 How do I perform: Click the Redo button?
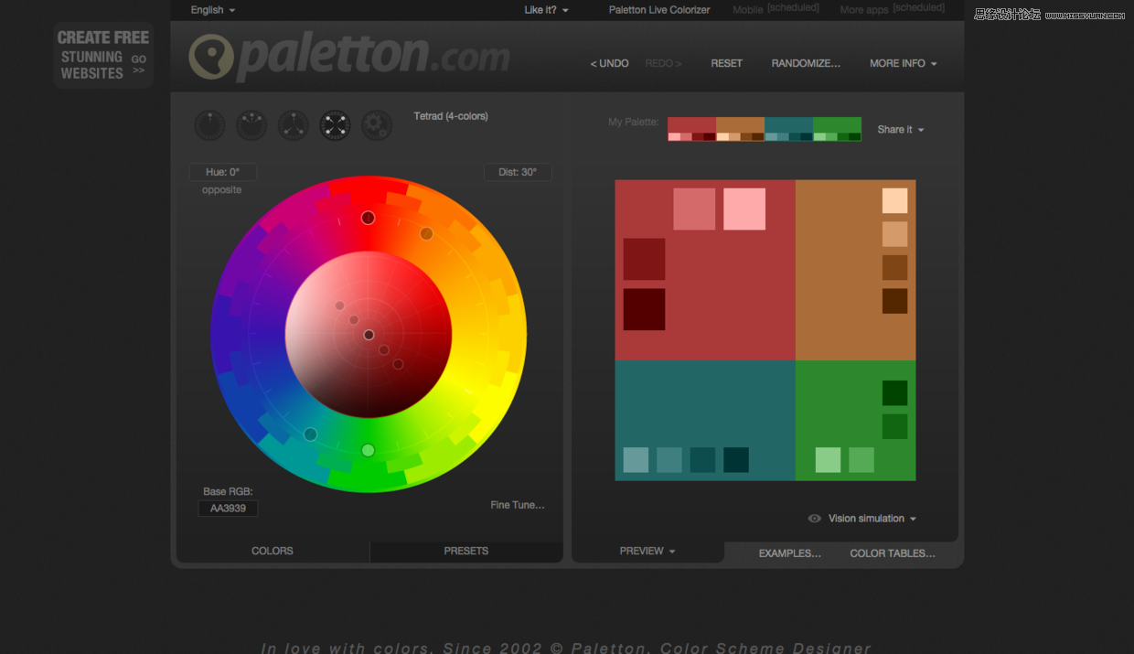pos(664,63)
